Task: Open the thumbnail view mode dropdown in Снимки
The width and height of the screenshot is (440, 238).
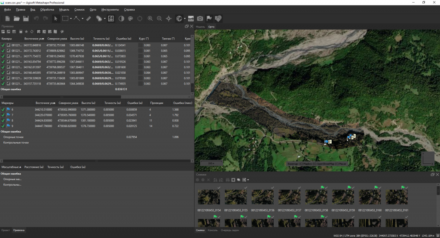Action: 247,180
